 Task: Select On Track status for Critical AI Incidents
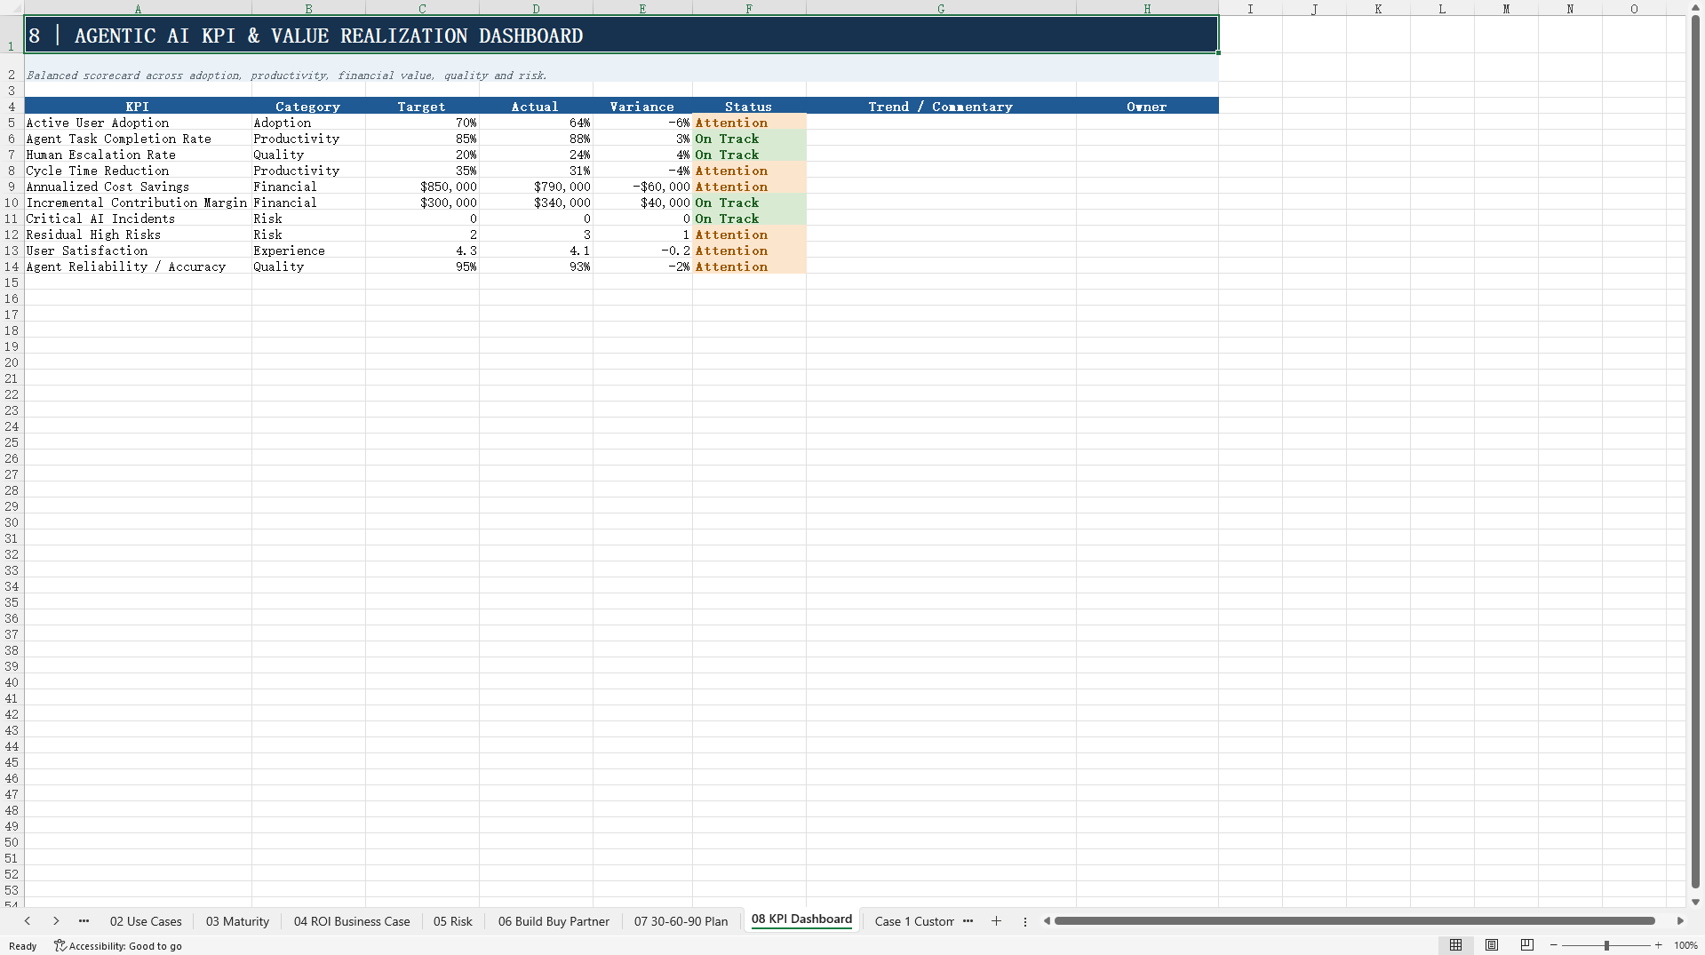point(749,219)
